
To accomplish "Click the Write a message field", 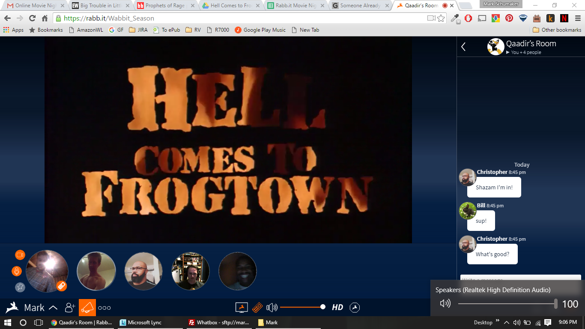I will [x=520, y=278].
